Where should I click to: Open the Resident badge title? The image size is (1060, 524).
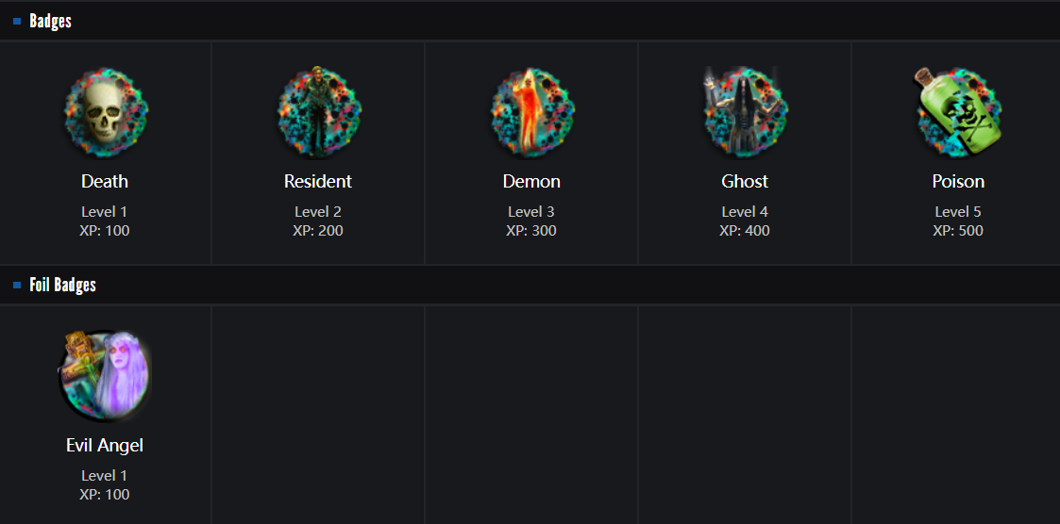[318, 181]
